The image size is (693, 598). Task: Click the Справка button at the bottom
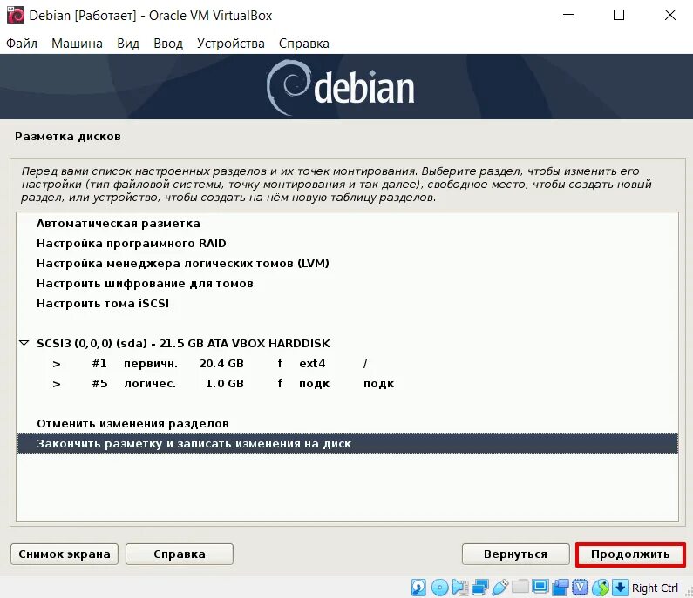click(x=180, y=554)
